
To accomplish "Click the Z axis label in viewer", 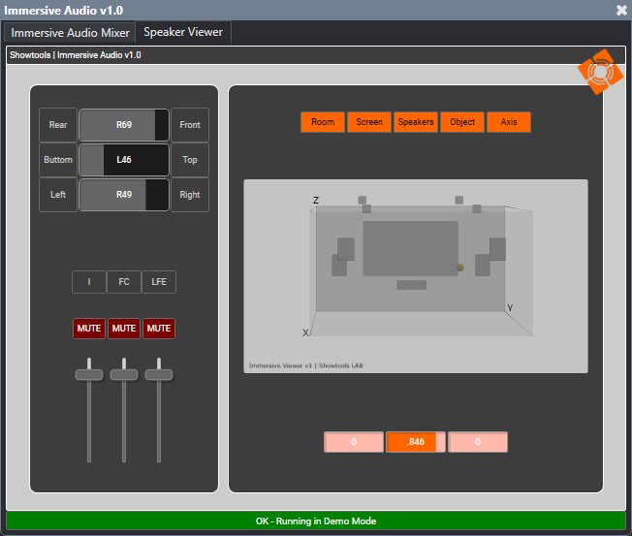I will coord(316,201).
